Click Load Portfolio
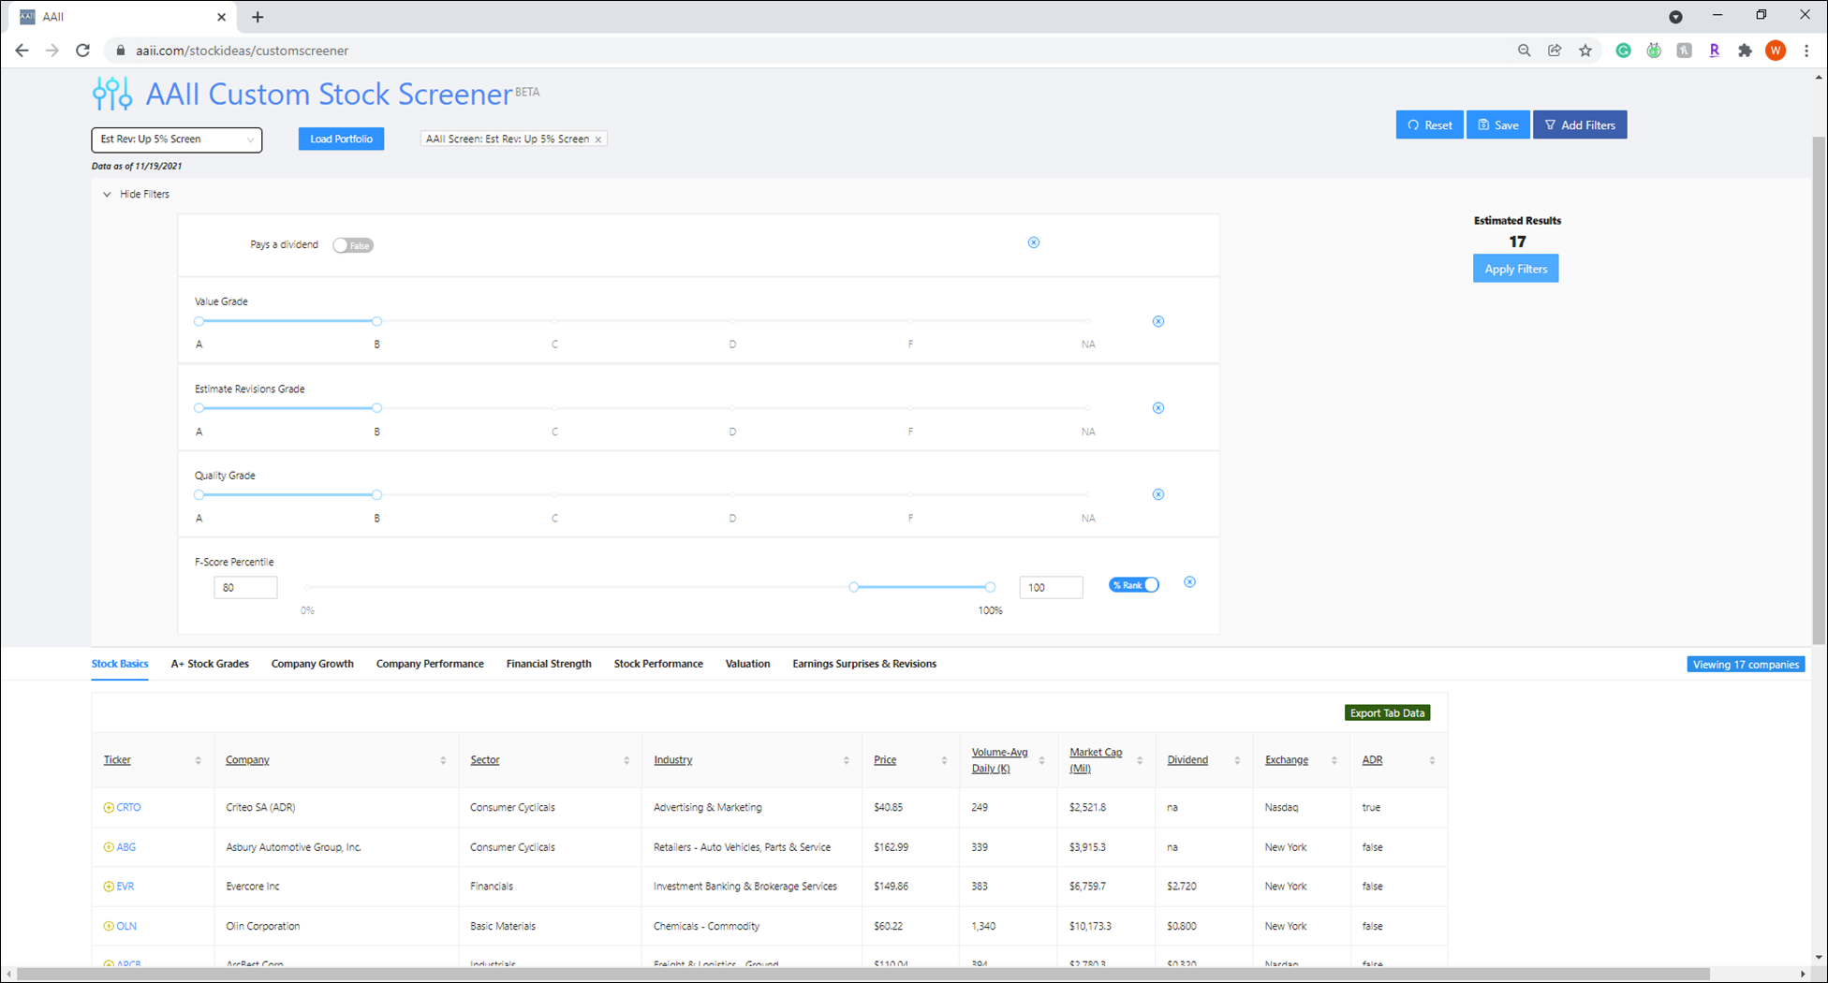 tap(341, 139)
